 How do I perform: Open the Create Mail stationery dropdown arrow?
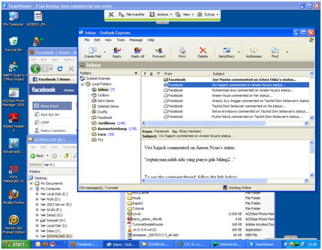pyautogui.click(x=105, y=52)
